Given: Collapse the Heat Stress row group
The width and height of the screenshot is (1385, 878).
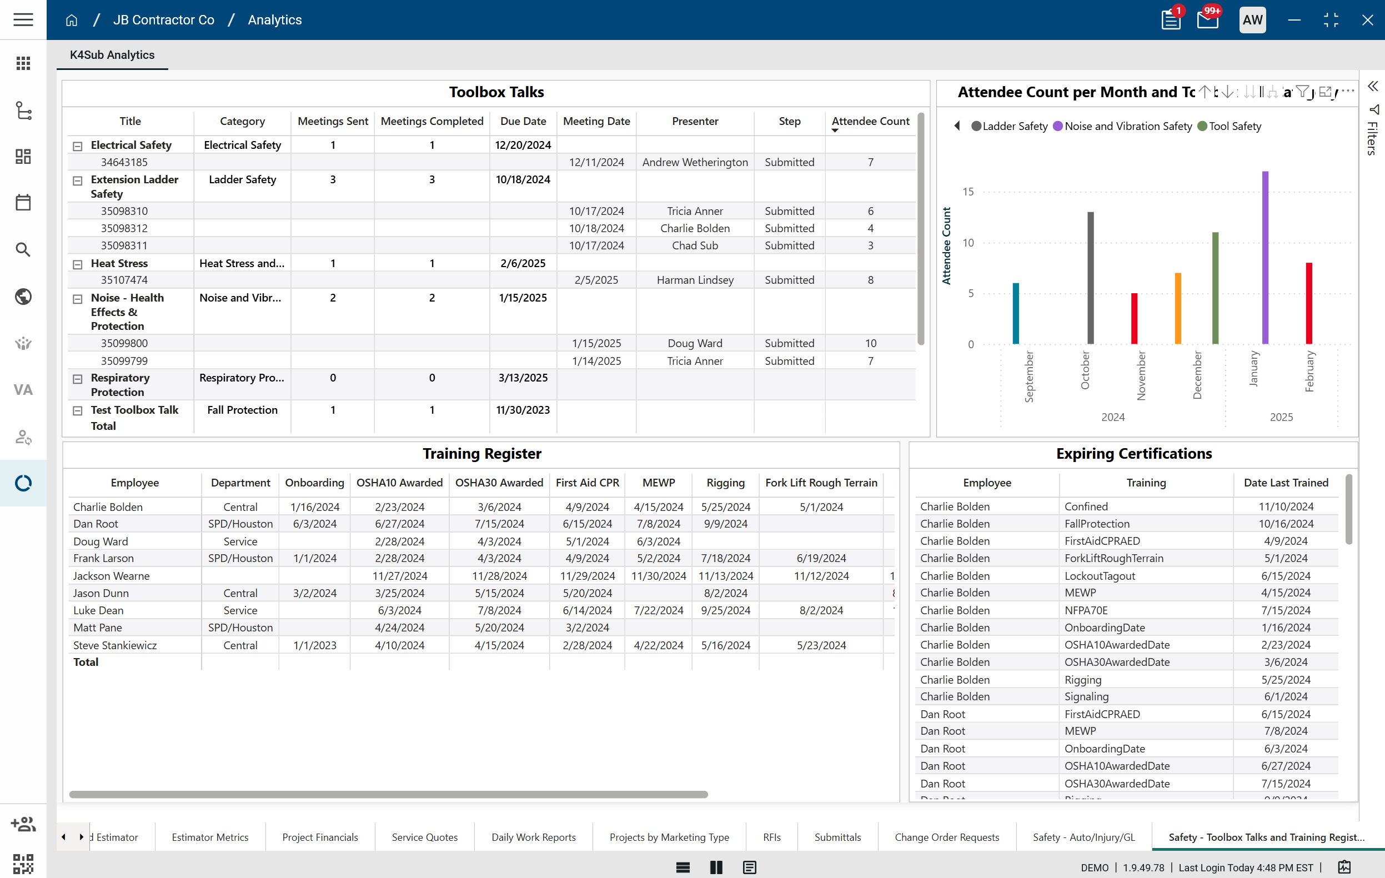Looking at the screenshot, I should pos(78,264).
